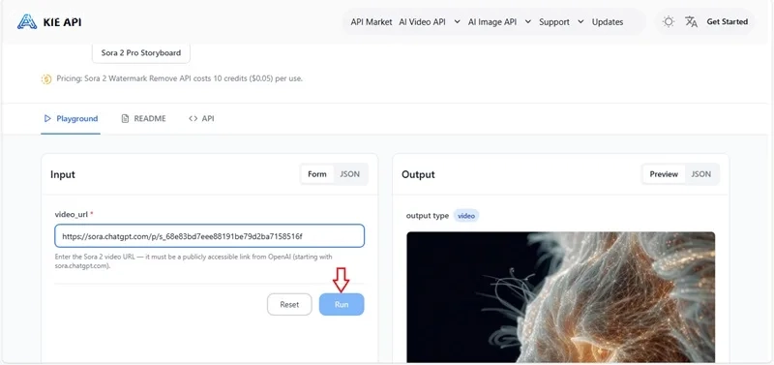This screenshot has width=774, height=365.
Task: Click the Run button
Action: (342, 304)
